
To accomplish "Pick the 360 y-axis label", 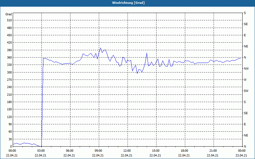I will pos(10,58).
